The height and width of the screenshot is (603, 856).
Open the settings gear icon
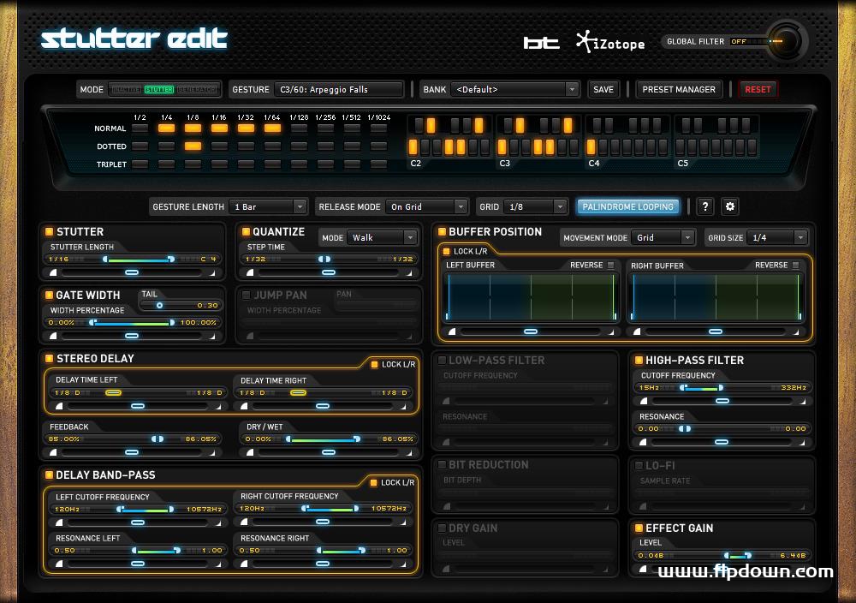(x=729, y=206)
